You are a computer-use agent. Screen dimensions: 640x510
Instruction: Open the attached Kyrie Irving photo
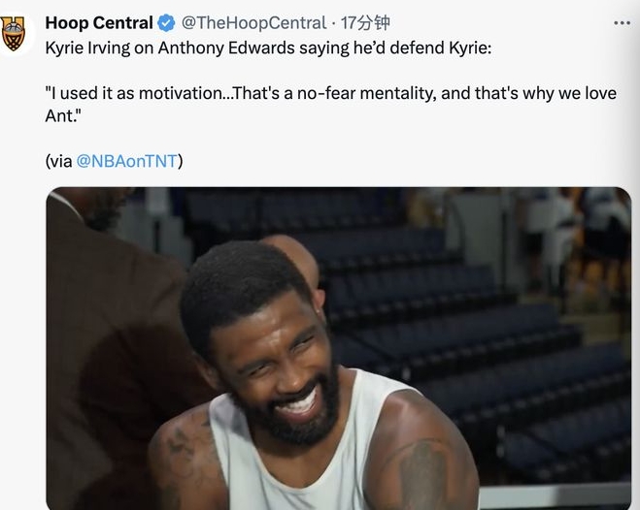[338, 349]
